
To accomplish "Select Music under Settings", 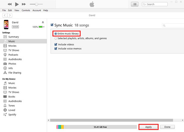I will tap(23, 41).
